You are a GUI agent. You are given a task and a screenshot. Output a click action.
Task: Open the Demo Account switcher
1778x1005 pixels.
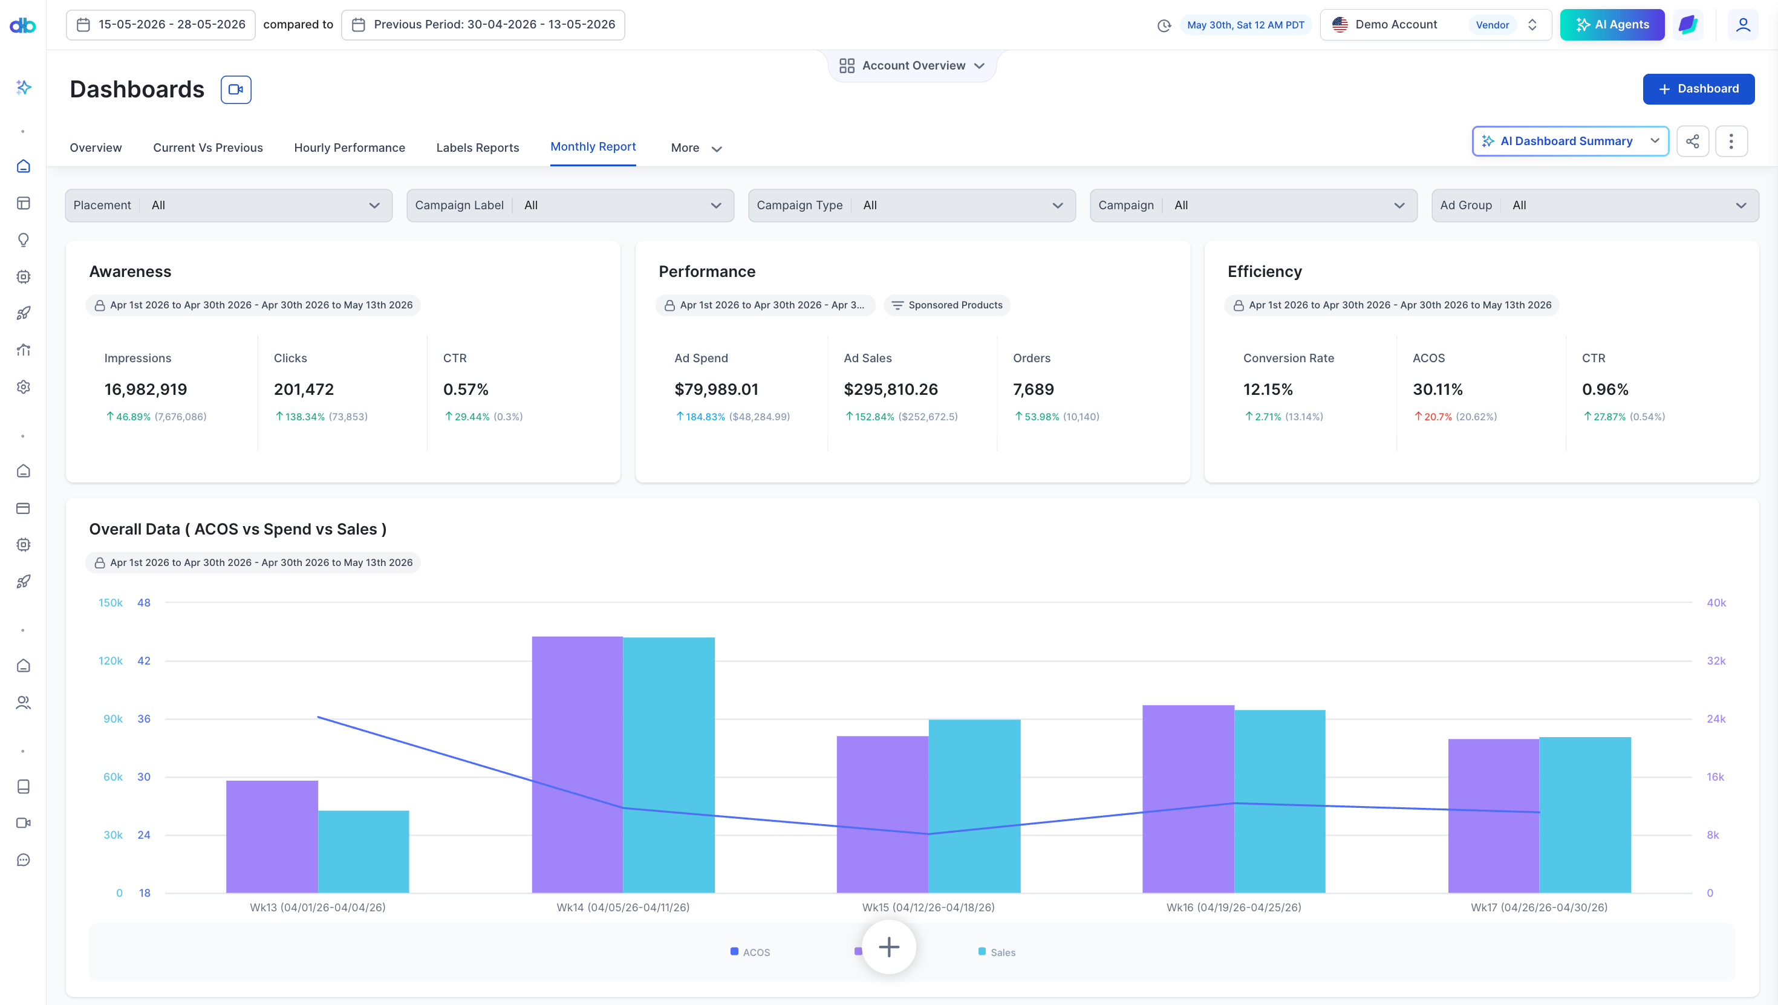pyautogui.click(x=1436, y=25)
